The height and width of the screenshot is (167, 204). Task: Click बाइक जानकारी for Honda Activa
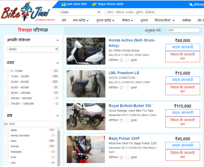[183, 47]
